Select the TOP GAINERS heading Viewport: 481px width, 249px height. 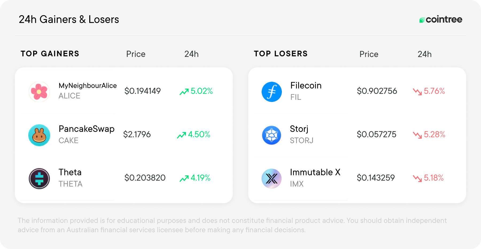point(50,54)
